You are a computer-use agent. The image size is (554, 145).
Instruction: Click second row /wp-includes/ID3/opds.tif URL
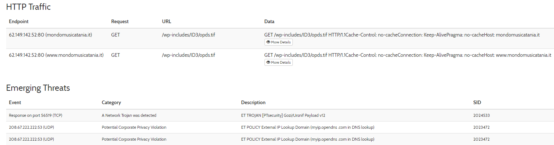189,55
